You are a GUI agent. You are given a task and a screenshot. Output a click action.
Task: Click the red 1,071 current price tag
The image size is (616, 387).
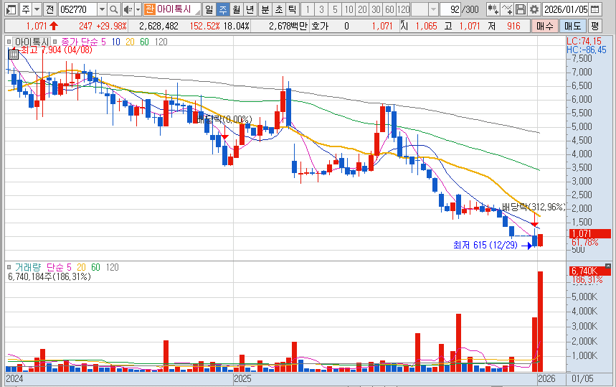589,233
